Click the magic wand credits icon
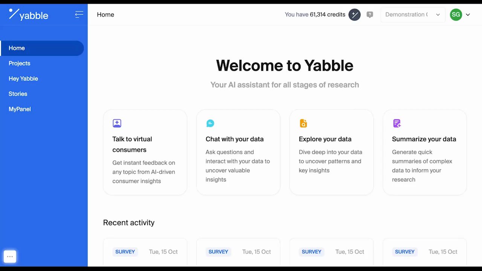Image resolution: width=482 pixels, height=271 pixels. [x=354, y=15]
